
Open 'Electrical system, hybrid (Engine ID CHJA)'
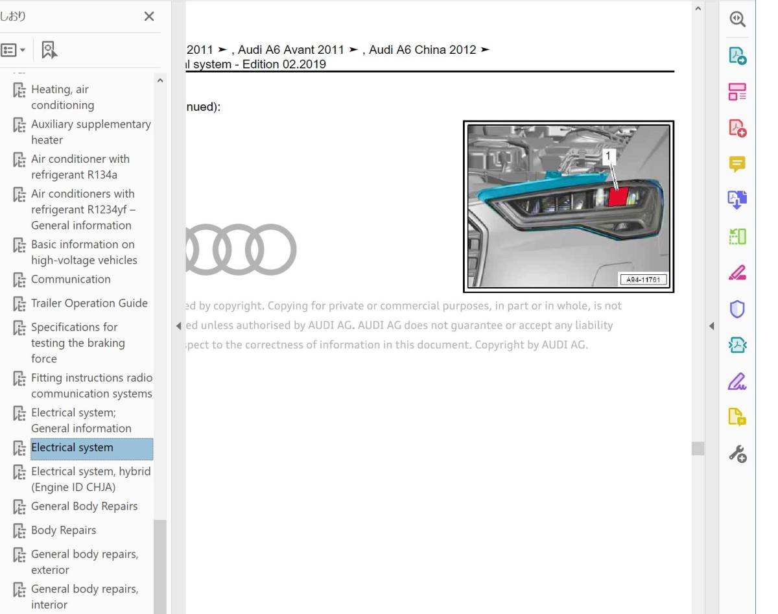click(x=91, y=479)
